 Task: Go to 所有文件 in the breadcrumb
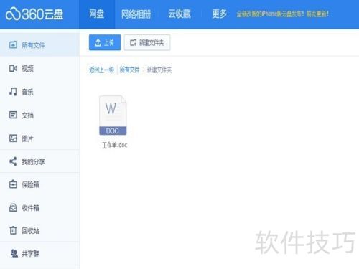click(x=129, y=70)
